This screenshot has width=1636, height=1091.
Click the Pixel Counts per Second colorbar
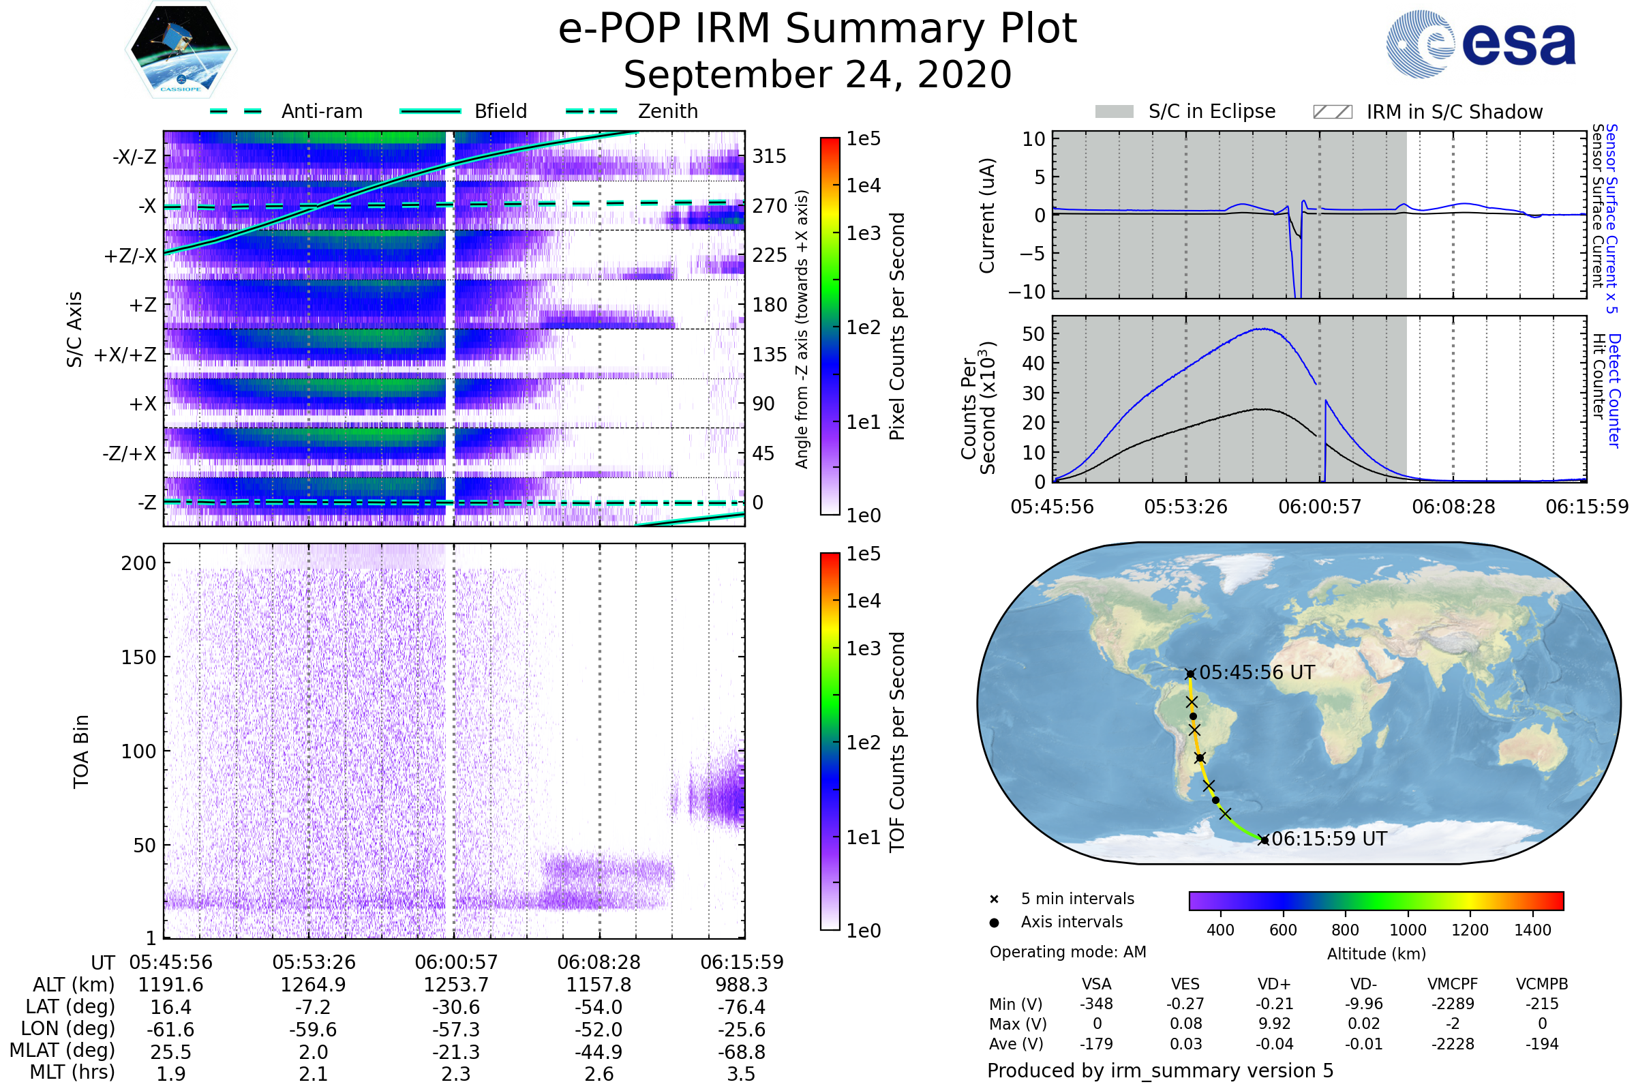pos(830,327)
